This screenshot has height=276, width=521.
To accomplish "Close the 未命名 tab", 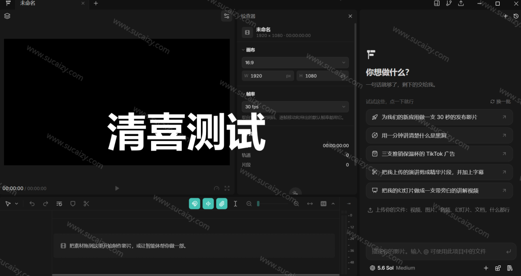I will (x=83, y=4).
